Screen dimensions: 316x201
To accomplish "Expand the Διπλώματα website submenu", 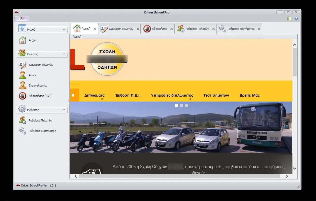I will point(102,99).
